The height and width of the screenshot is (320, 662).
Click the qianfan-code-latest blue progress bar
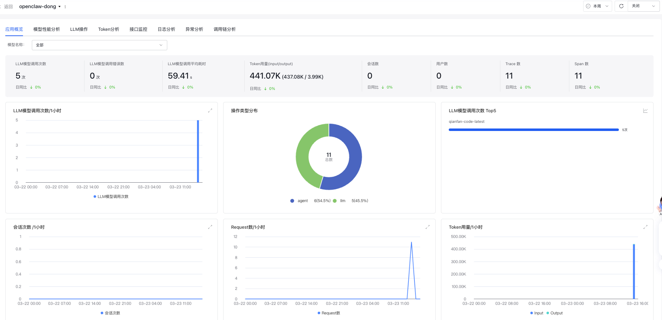click(533, 130)
